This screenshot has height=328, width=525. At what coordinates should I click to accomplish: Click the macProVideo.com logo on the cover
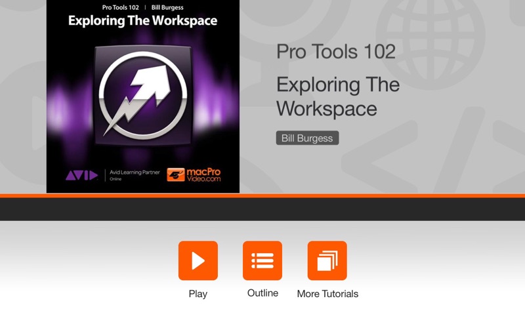coord(194,174)
